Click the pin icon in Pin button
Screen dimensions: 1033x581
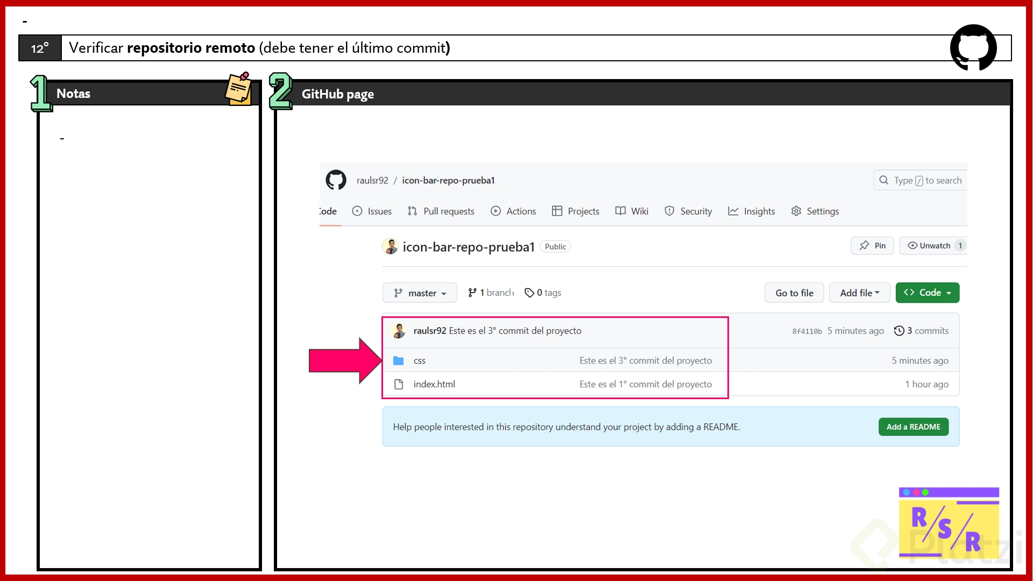tap(864, 245)
